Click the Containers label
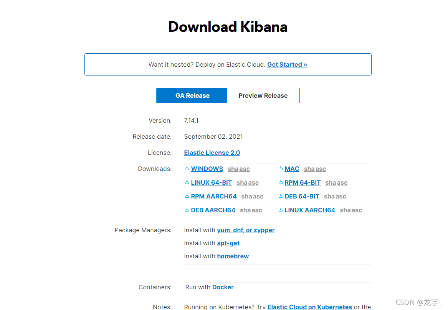The height and width of the screenshot is (310, 448). tap(155, 287)
